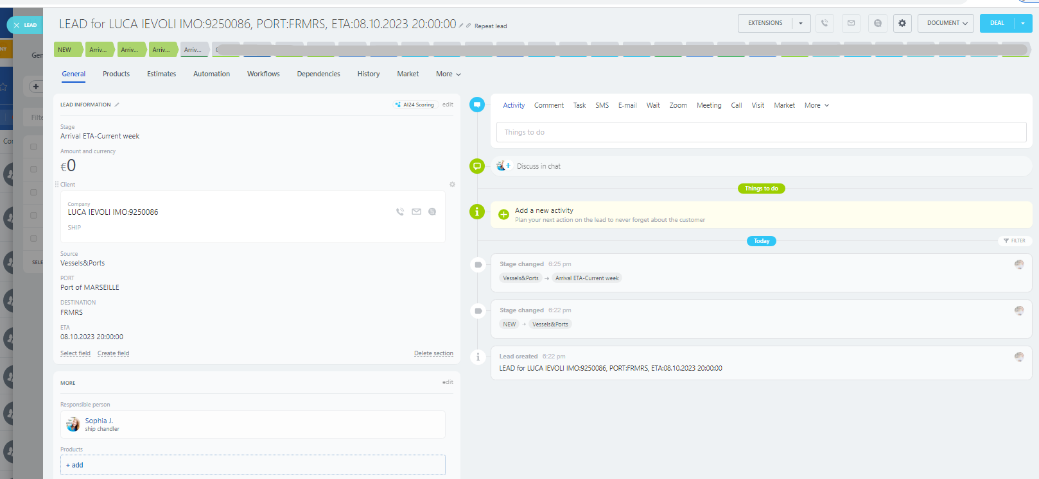
Task: Expand the arrow next to the DEAL button
Action: [x=1023, y=23]
